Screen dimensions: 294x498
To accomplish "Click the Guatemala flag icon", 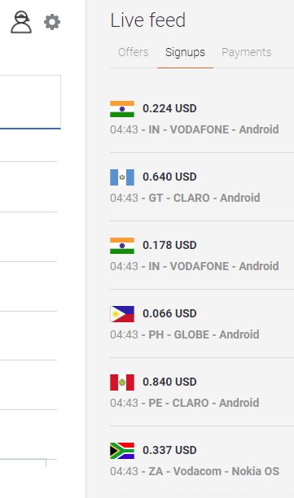I will click(122, 177).
